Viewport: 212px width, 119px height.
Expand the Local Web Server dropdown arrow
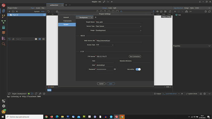coord(179,94)
